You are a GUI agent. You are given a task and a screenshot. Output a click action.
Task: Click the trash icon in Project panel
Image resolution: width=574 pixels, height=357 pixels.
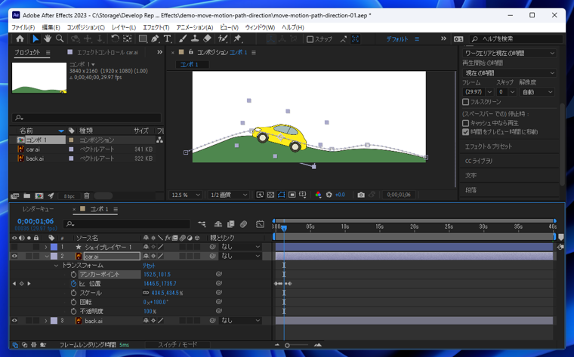click(87, 196)
